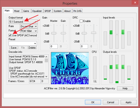Click the DRC value input field

84,46
